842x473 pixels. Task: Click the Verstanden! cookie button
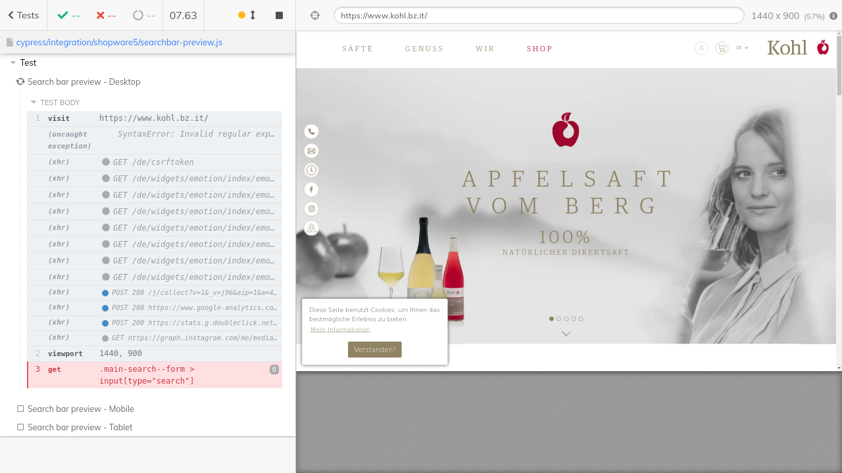374,349
